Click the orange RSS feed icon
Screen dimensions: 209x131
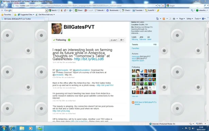(x=133, y=102)
